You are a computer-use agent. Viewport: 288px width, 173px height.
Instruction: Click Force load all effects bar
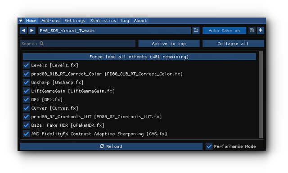click(139, 57)
